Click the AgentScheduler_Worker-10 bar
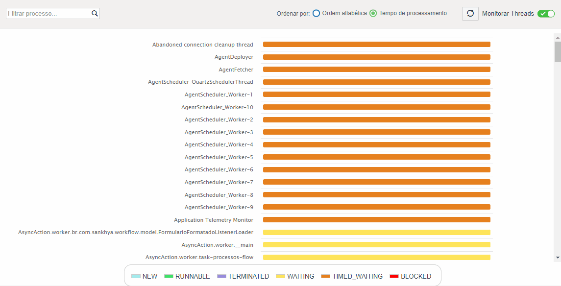 376,107
